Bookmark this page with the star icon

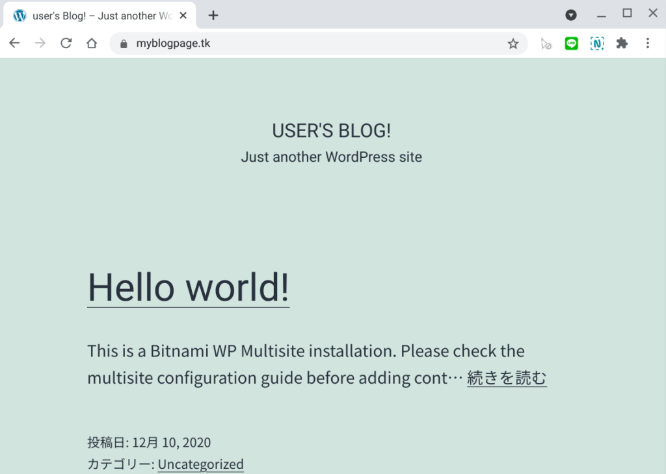[x=513, y=44]
